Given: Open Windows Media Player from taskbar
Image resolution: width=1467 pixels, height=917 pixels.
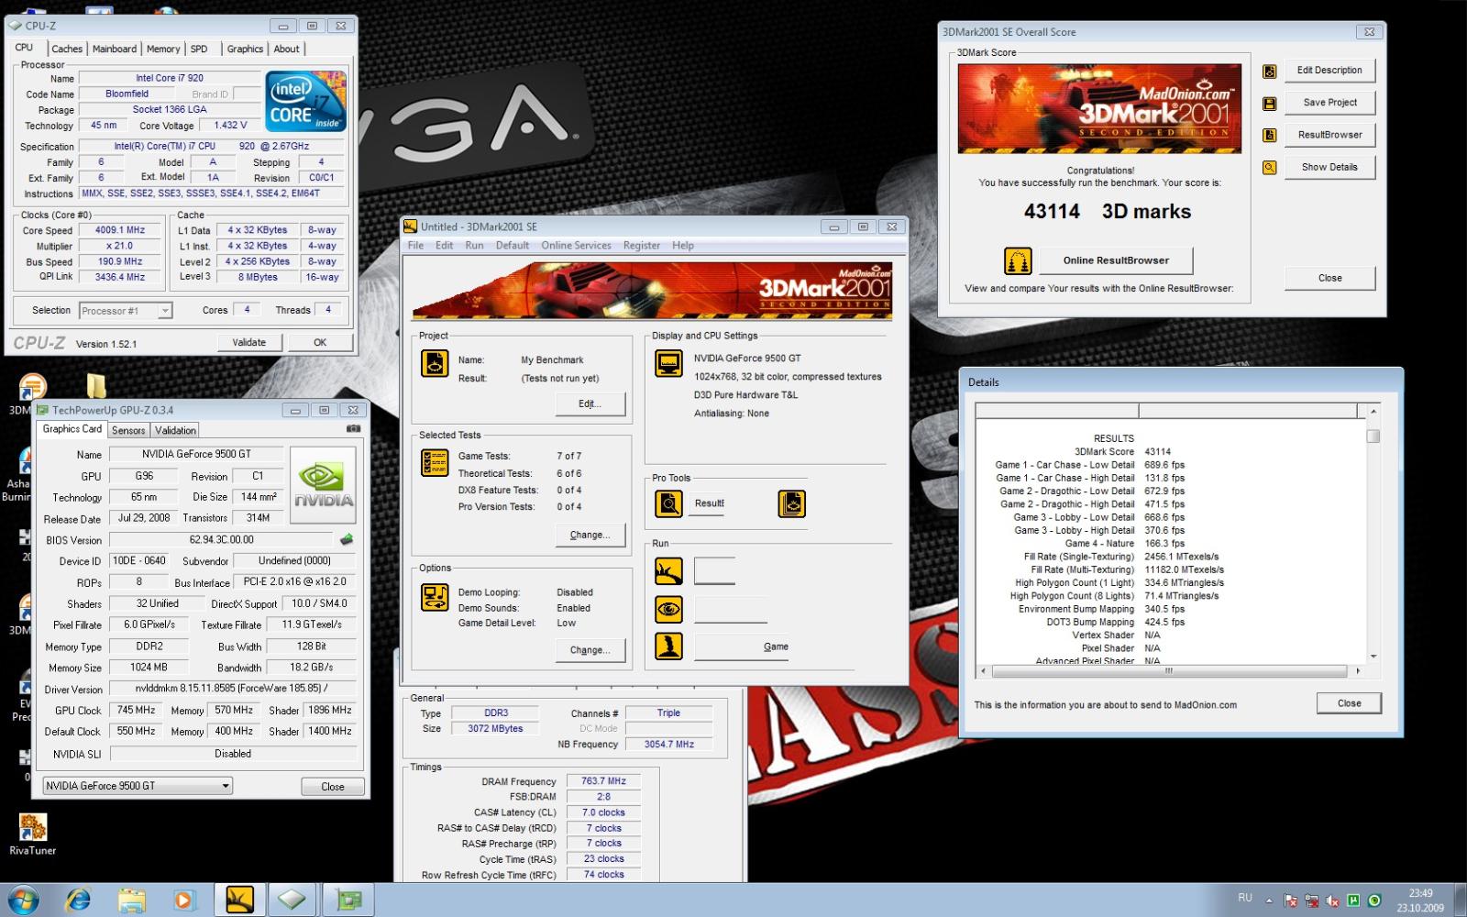Looking at the screenshot, I should coord(183,900).
